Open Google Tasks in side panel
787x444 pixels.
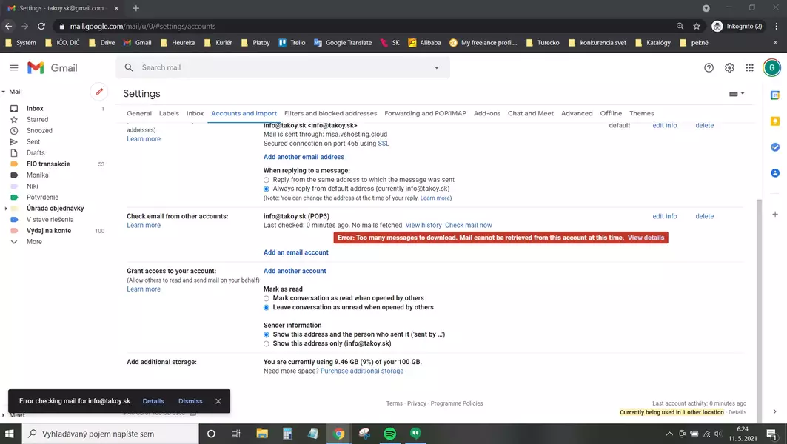(x=775, y=147)
